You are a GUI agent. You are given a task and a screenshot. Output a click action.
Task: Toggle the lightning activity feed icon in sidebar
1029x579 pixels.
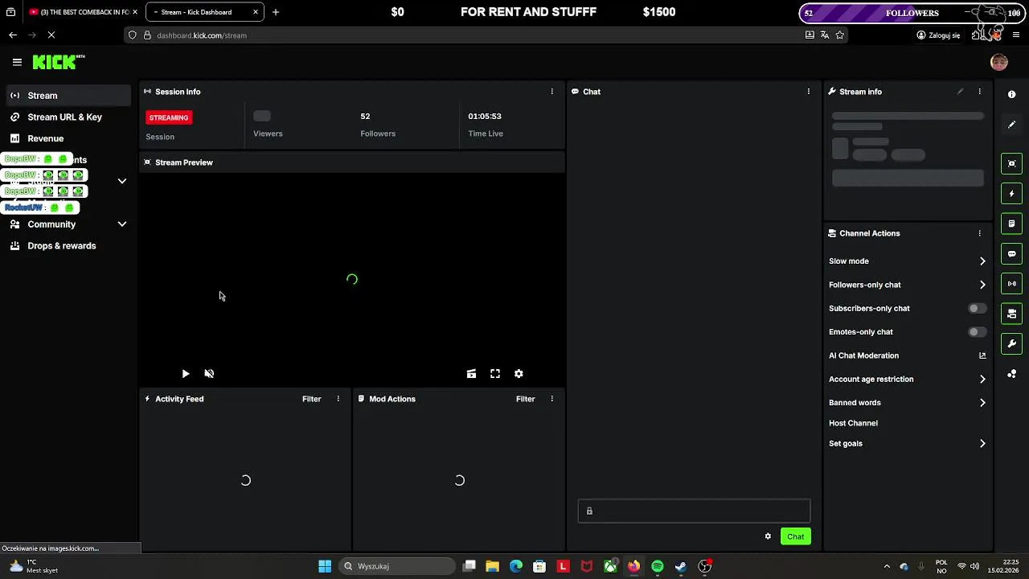point(1012,194)
